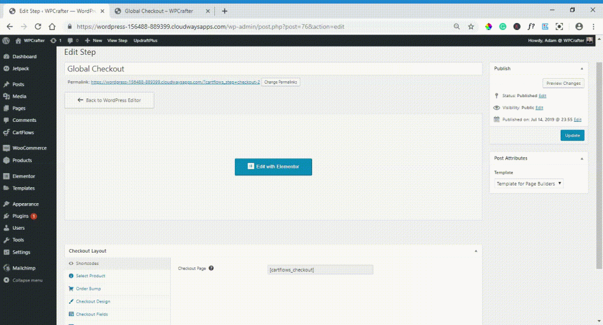The image size is (603, 325).
Task: Click Edit with Elementor button
Action: [x=273, y=167]
